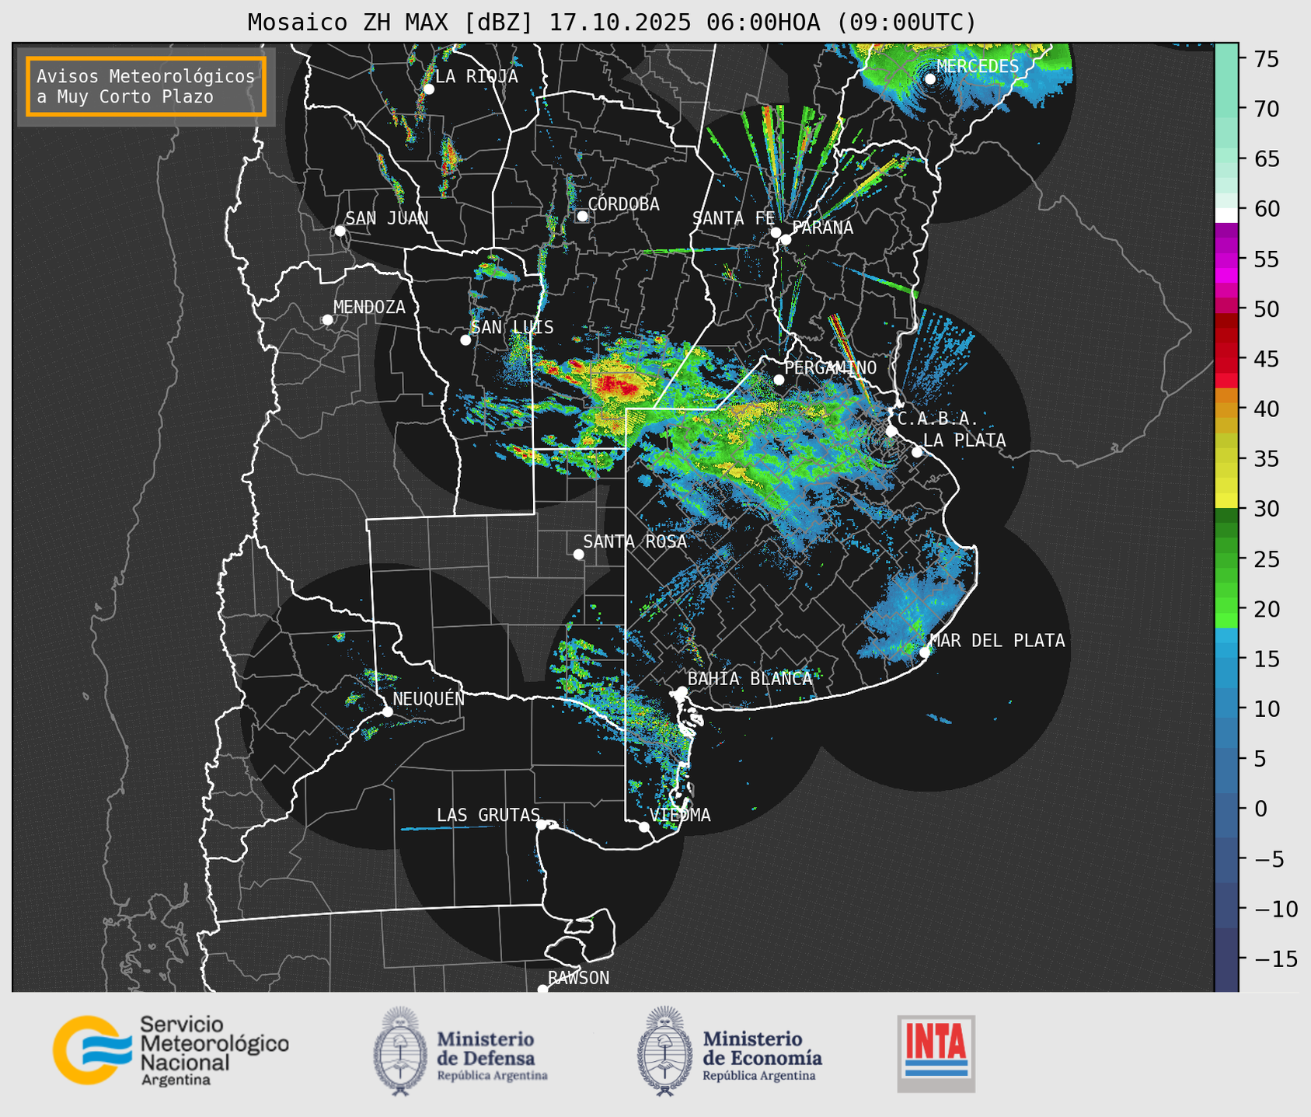Screen dimensions: 1311x1117
Task: Click the 30 dBZ yellow colorbar band
Action: pos(1226,499)
